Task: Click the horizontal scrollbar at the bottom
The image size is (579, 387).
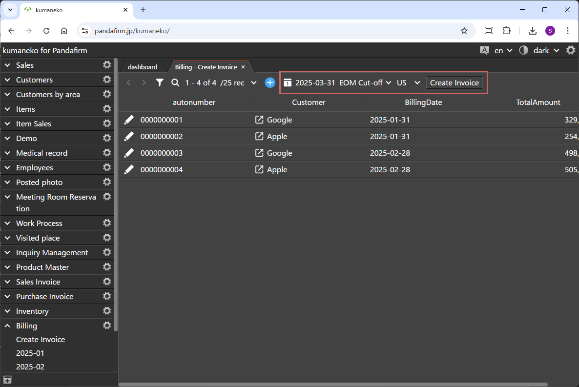Action: tap(342, 385)
